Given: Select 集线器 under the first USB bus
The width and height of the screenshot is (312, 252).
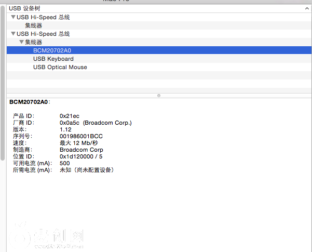Looking at the screenshot, I should 34,25.
